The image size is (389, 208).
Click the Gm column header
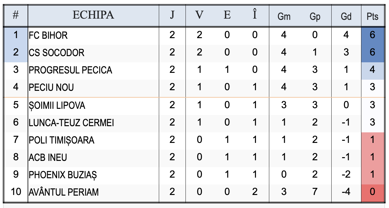click(284, 16)
